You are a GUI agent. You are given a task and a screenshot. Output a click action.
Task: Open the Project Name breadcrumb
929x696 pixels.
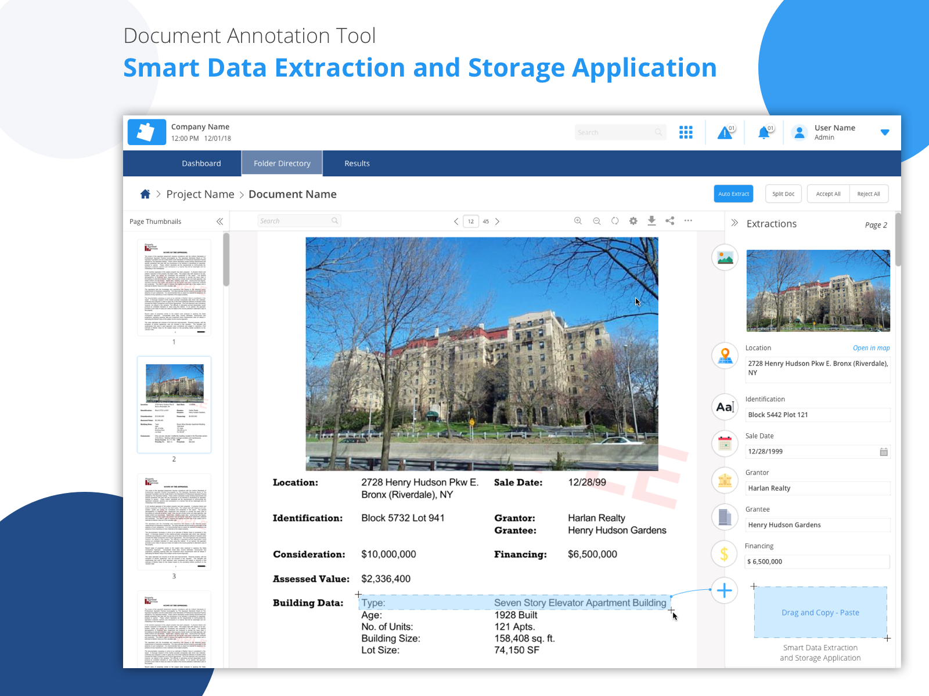click(x=200, y=194)
